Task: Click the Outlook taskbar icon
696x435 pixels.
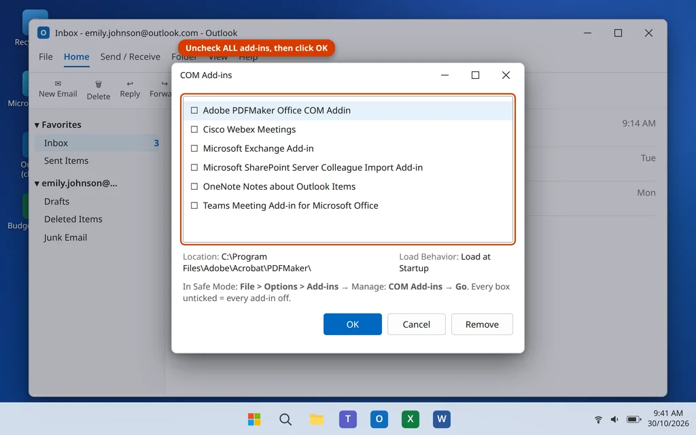Action: click(x=379, y=419)
